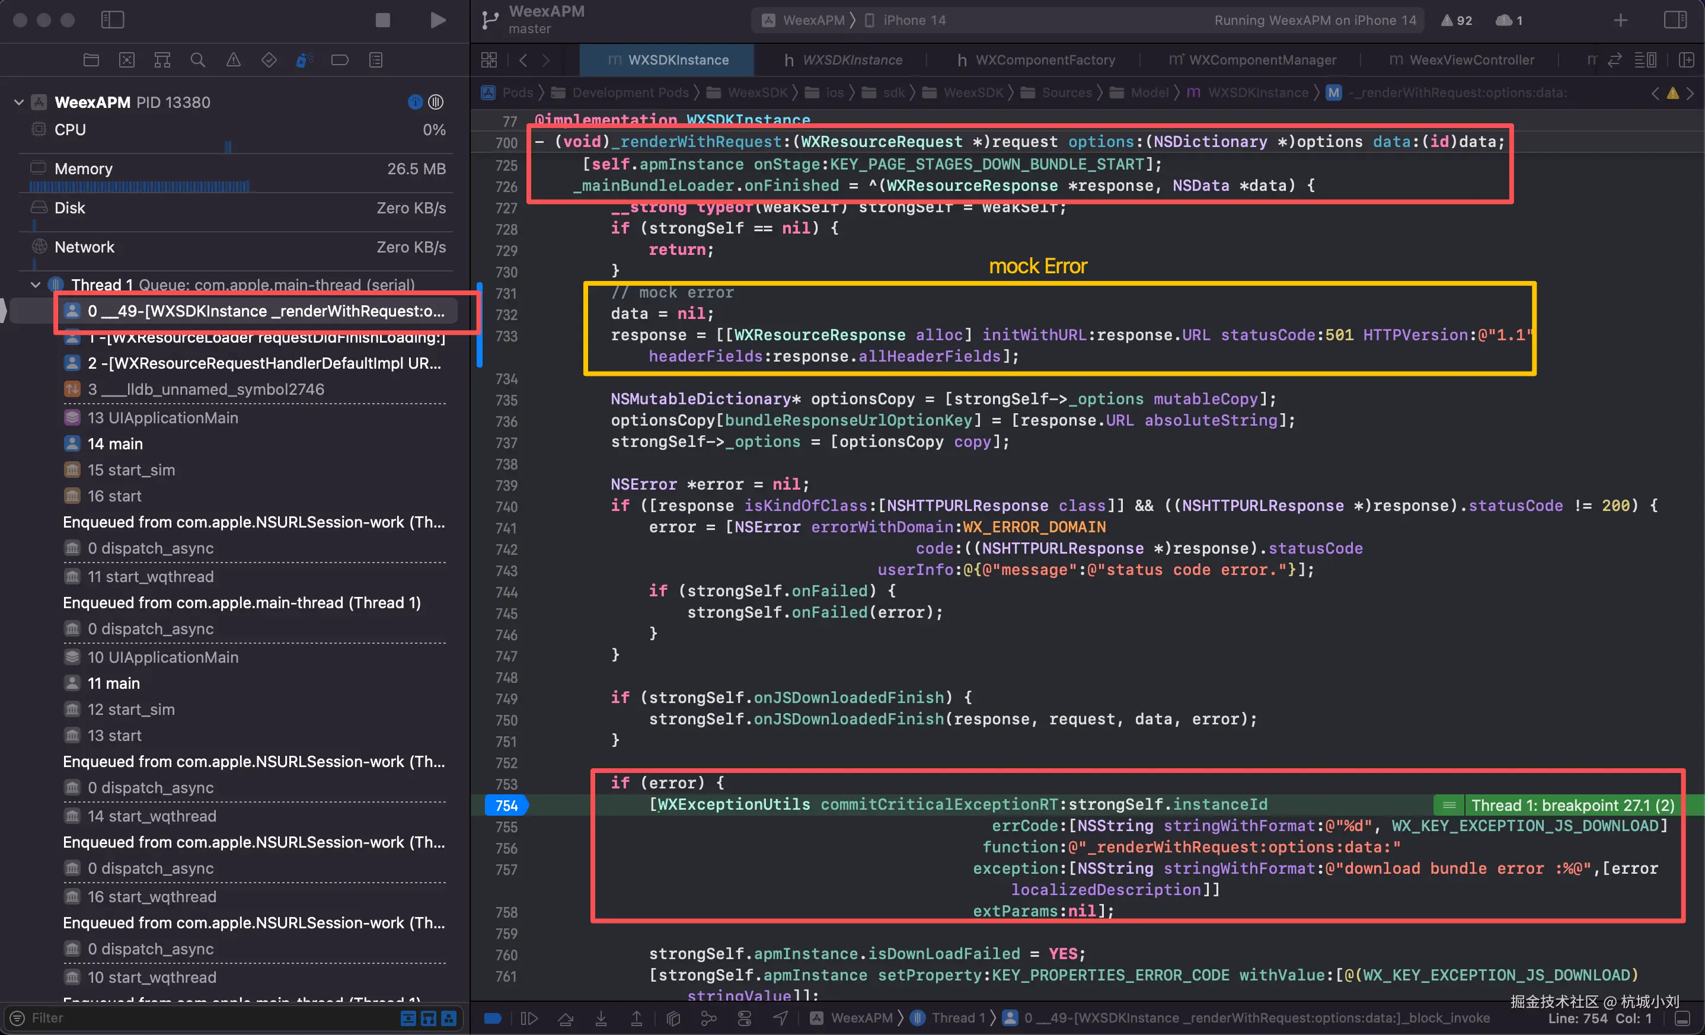Open the iPhone 14 destination selector

[x=913, y=20]
